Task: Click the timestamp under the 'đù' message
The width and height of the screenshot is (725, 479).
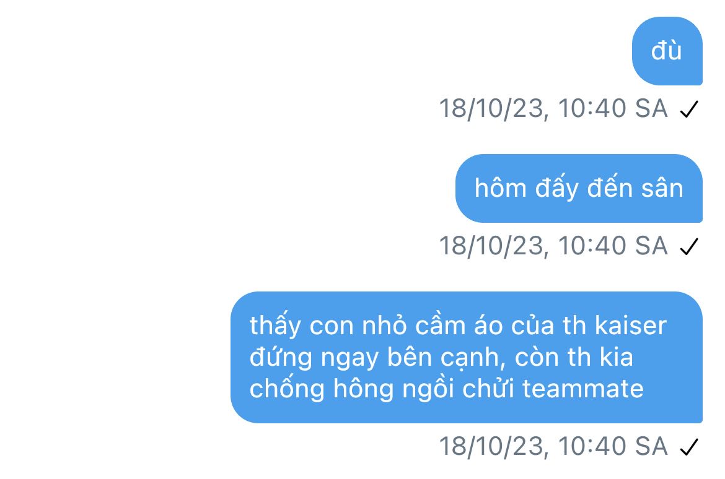Action: pyautogui.click(x=553, y=109)
